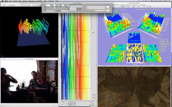This screenshot has height=107, width=172.
Task: Open the IBVA application menu
Action: pyautogui.click(x=6, y=1)
